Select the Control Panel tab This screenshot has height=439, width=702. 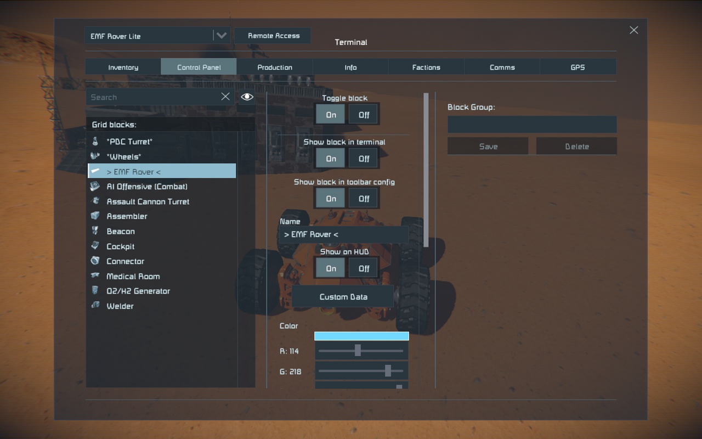pyautogui.click(x=199, y=67)
